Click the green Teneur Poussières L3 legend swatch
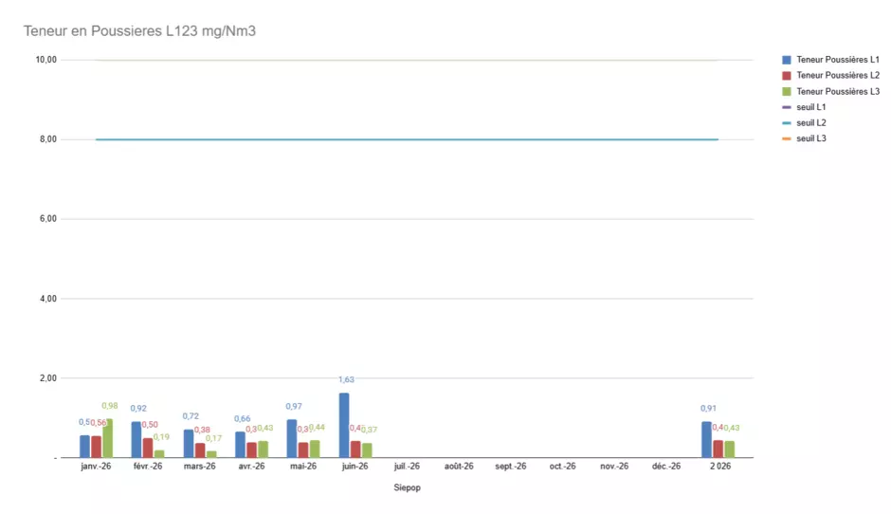This screenshot has height=514, width=891. click(x=787, y=92)
